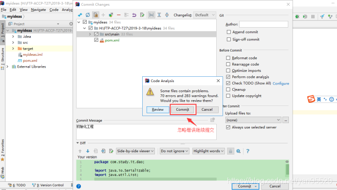The image size is (337, 190).
Task: Open the File menu
Action: point(3,10)
